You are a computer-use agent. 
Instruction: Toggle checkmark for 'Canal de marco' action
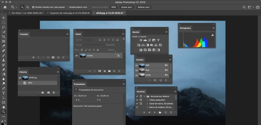coord(137,104)
